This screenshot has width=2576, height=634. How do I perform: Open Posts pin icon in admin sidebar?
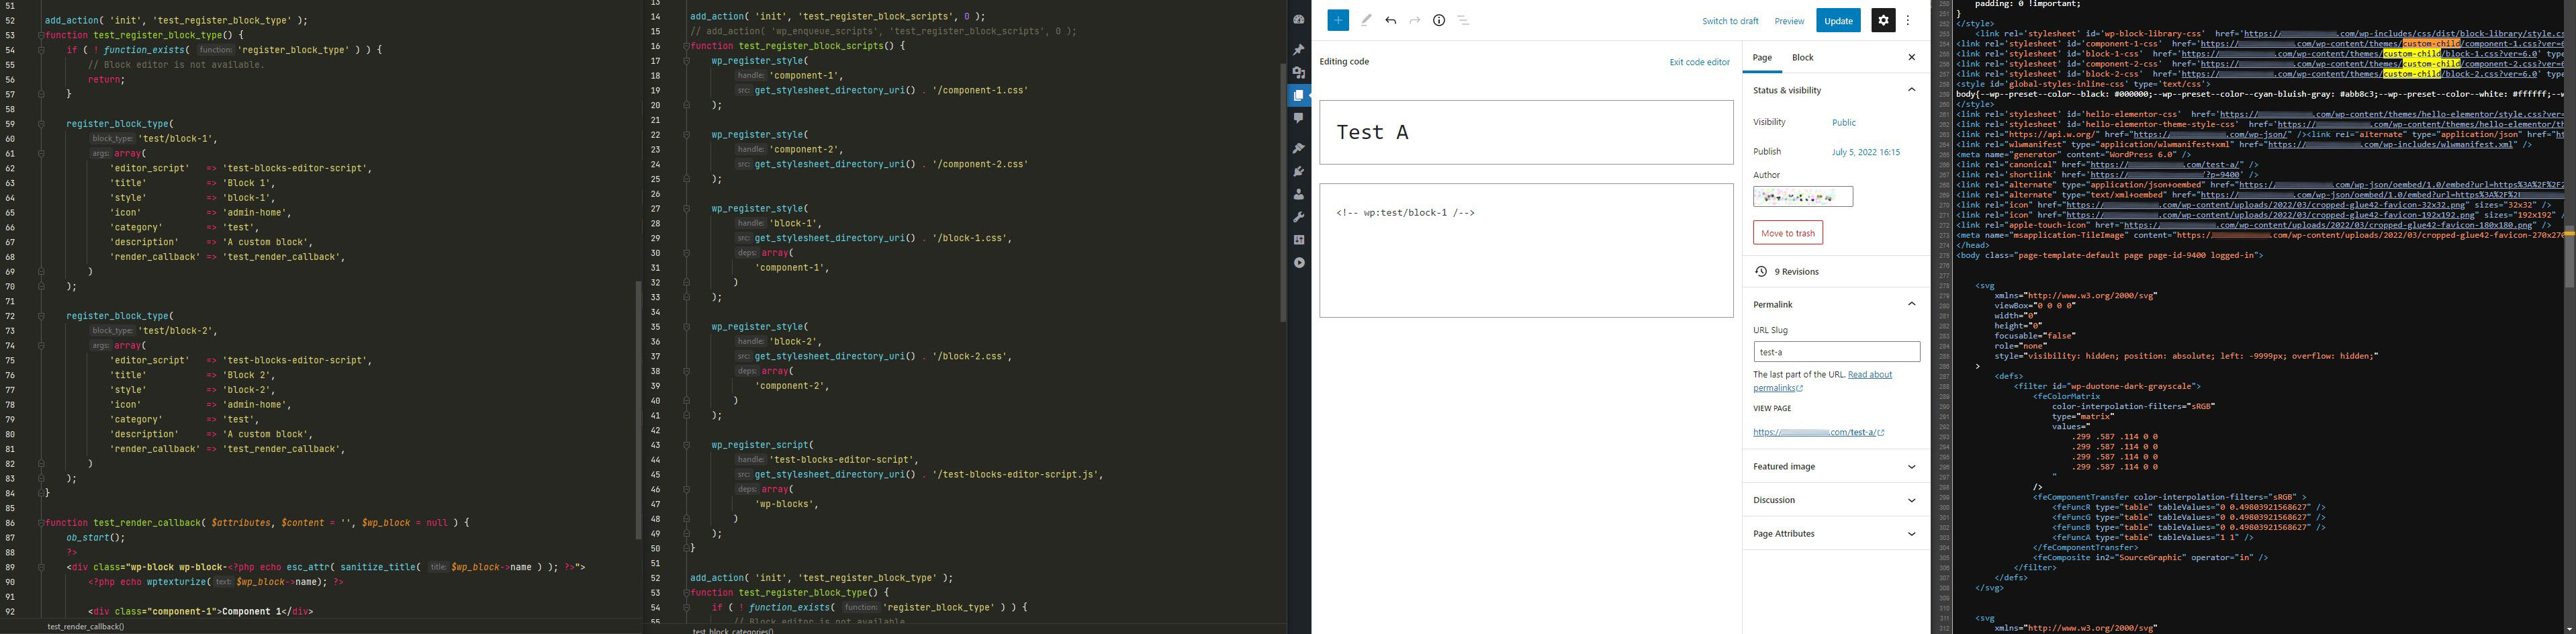click(1299, 50)
